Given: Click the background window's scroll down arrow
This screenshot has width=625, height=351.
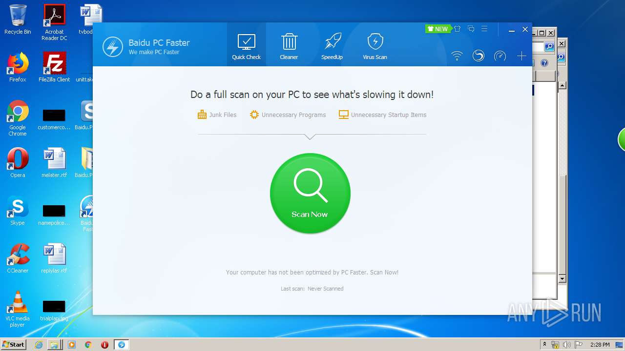Looking at the screenshot, I should [x=562, y=279].
